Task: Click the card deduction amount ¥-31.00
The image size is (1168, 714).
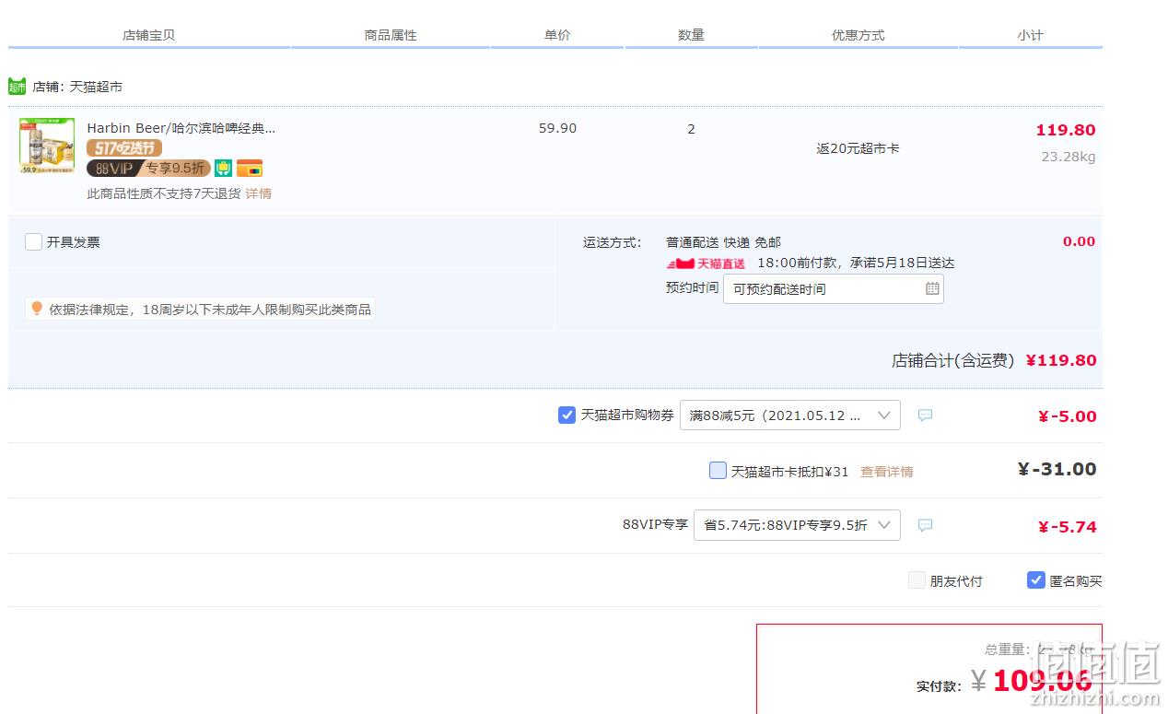Action: 1057,469
